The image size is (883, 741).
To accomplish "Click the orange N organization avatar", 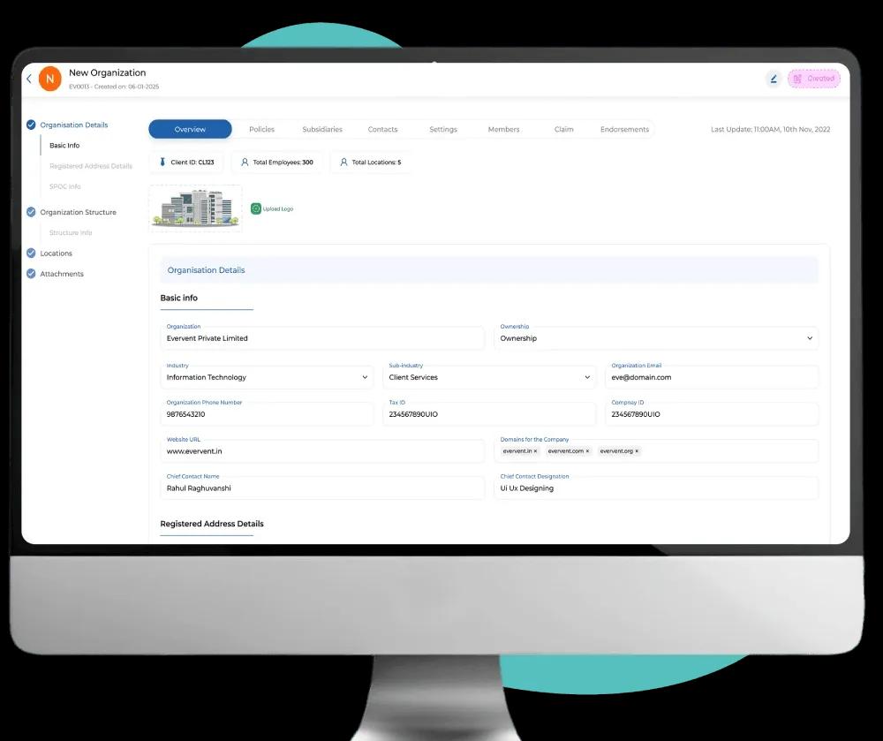I will (x=50, y=79).
